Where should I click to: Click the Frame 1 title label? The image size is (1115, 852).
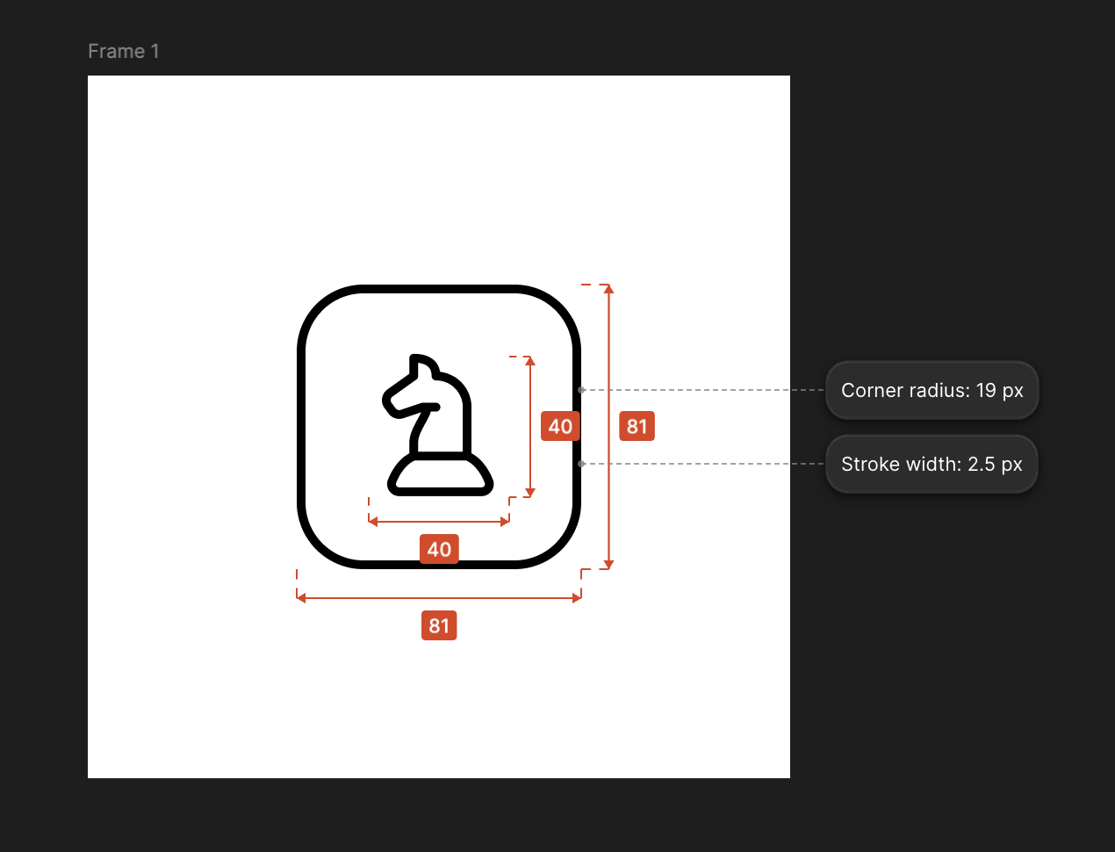point(123,52)
